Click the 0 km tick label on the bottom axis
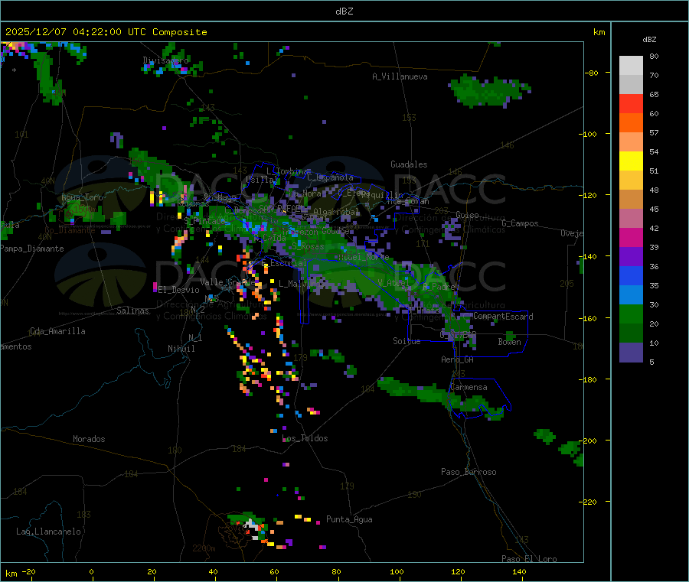This screenshot has width=689, height=582. click(x=91, y=571)
